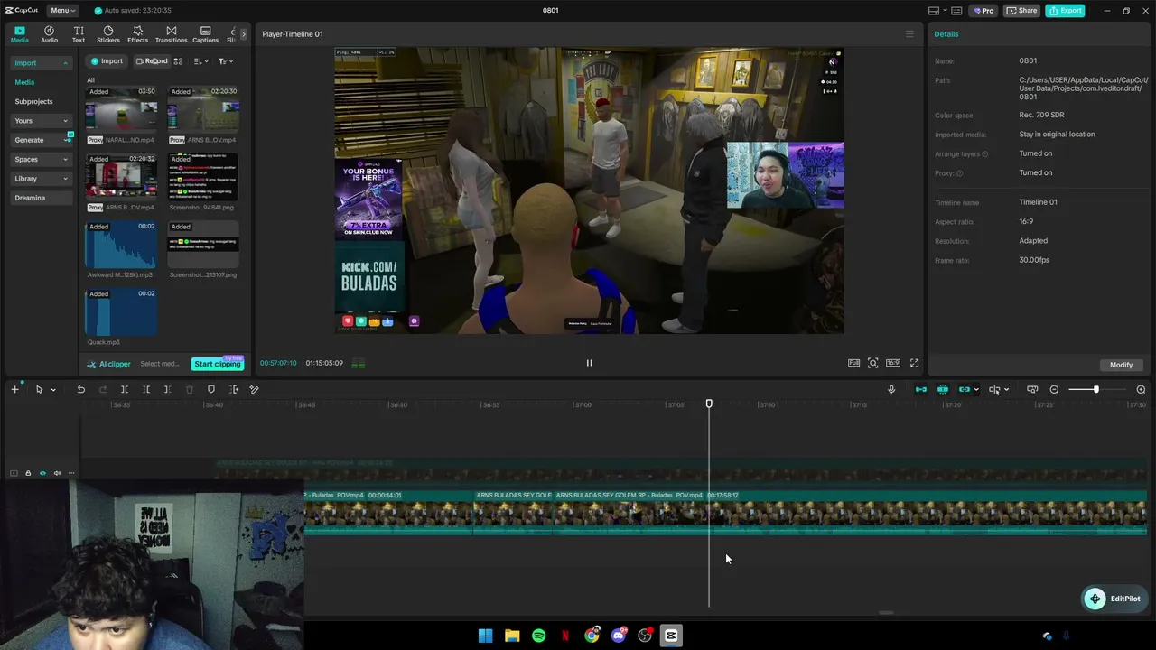Open the media sort dropdown

click(x=201, y=61)
